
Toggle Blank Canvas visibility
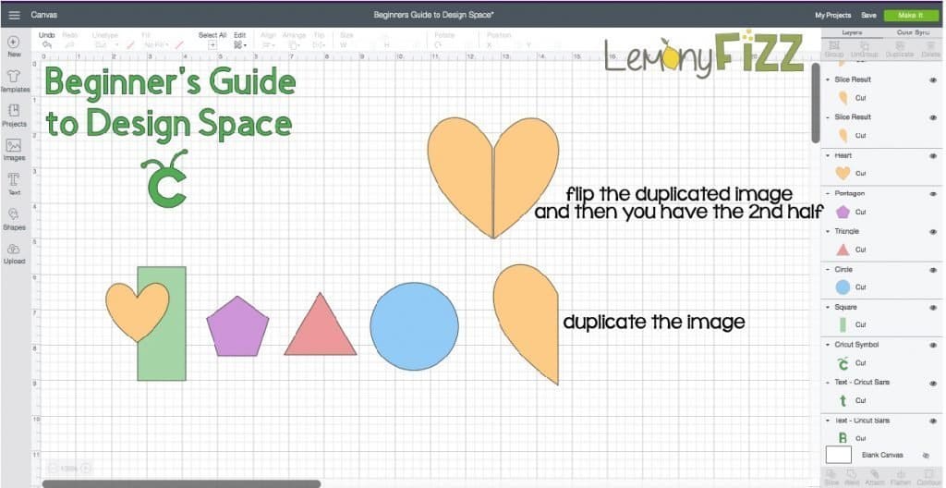[926, 456]
